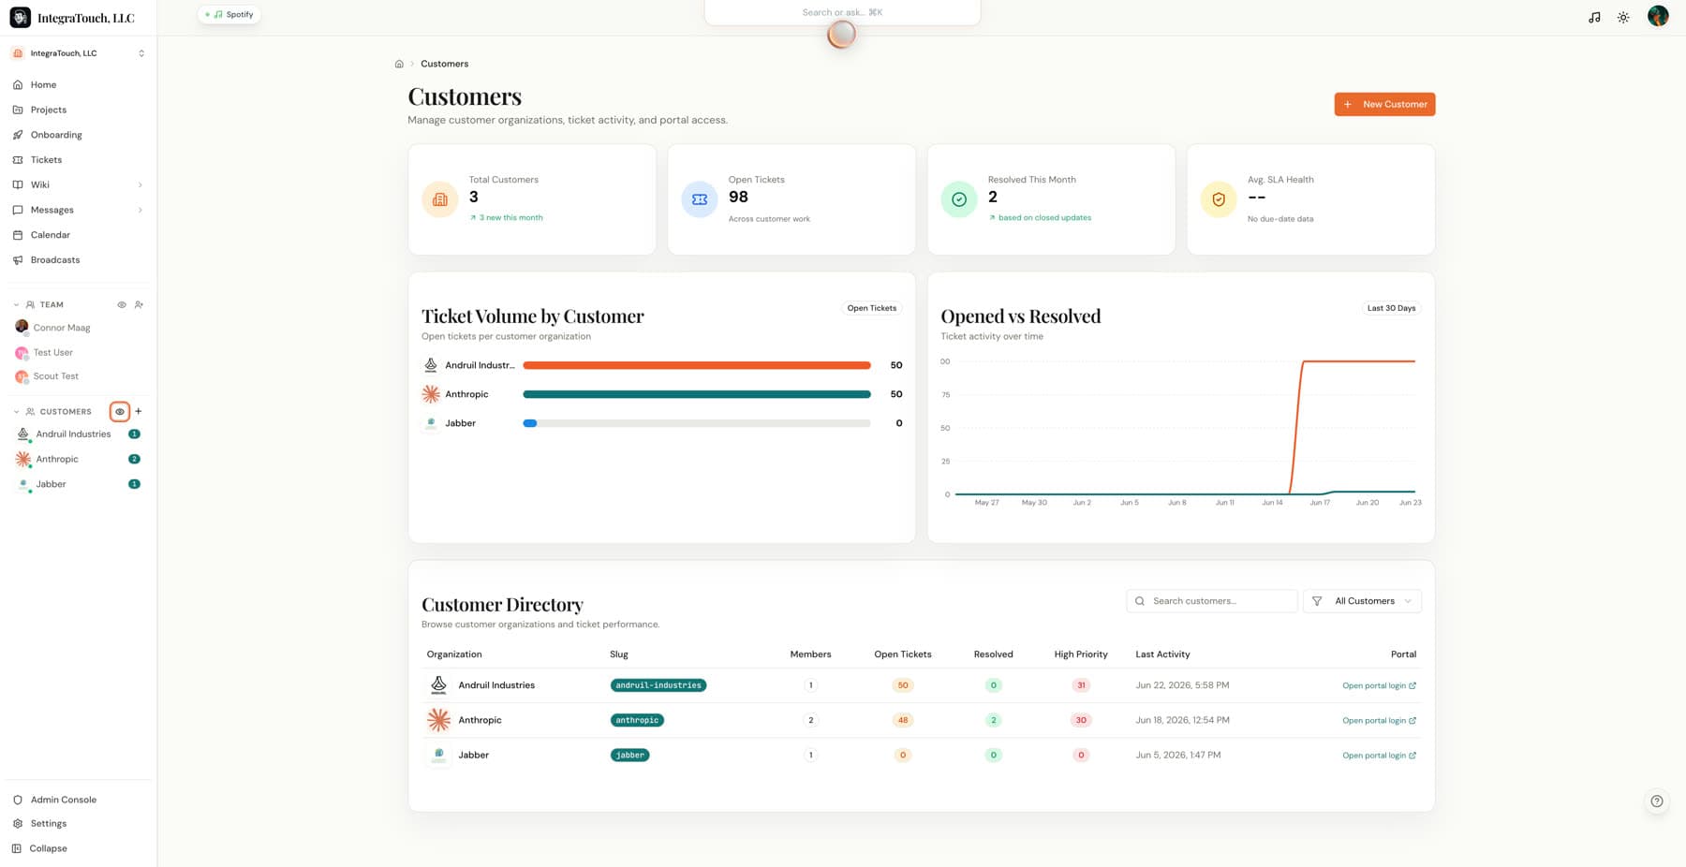Collapse the CUSTOMERS section chevron
This screenshot has width=1686, height=867.
pyautogui.click(x=16, y=411)
